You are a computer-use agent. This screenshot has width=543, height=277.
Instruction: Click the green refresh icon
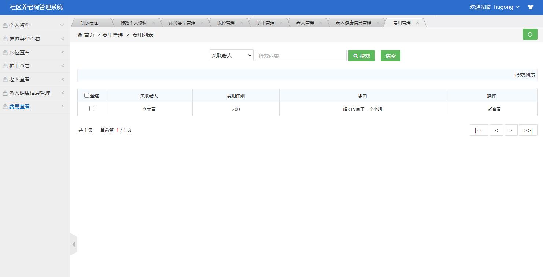pos(530,34)
